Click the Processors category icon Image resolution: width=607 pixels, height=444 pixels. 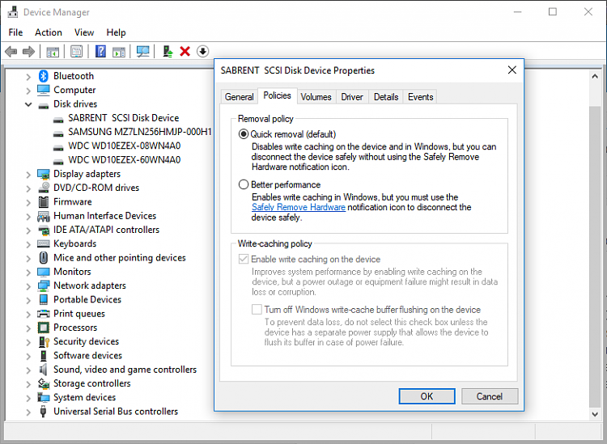44,328
